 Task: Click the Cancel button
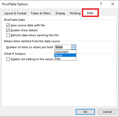point(107,112)
